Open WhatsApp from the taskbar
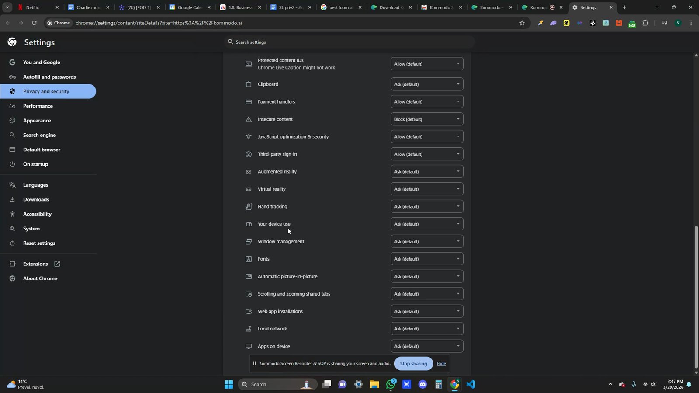 [391, 384]
